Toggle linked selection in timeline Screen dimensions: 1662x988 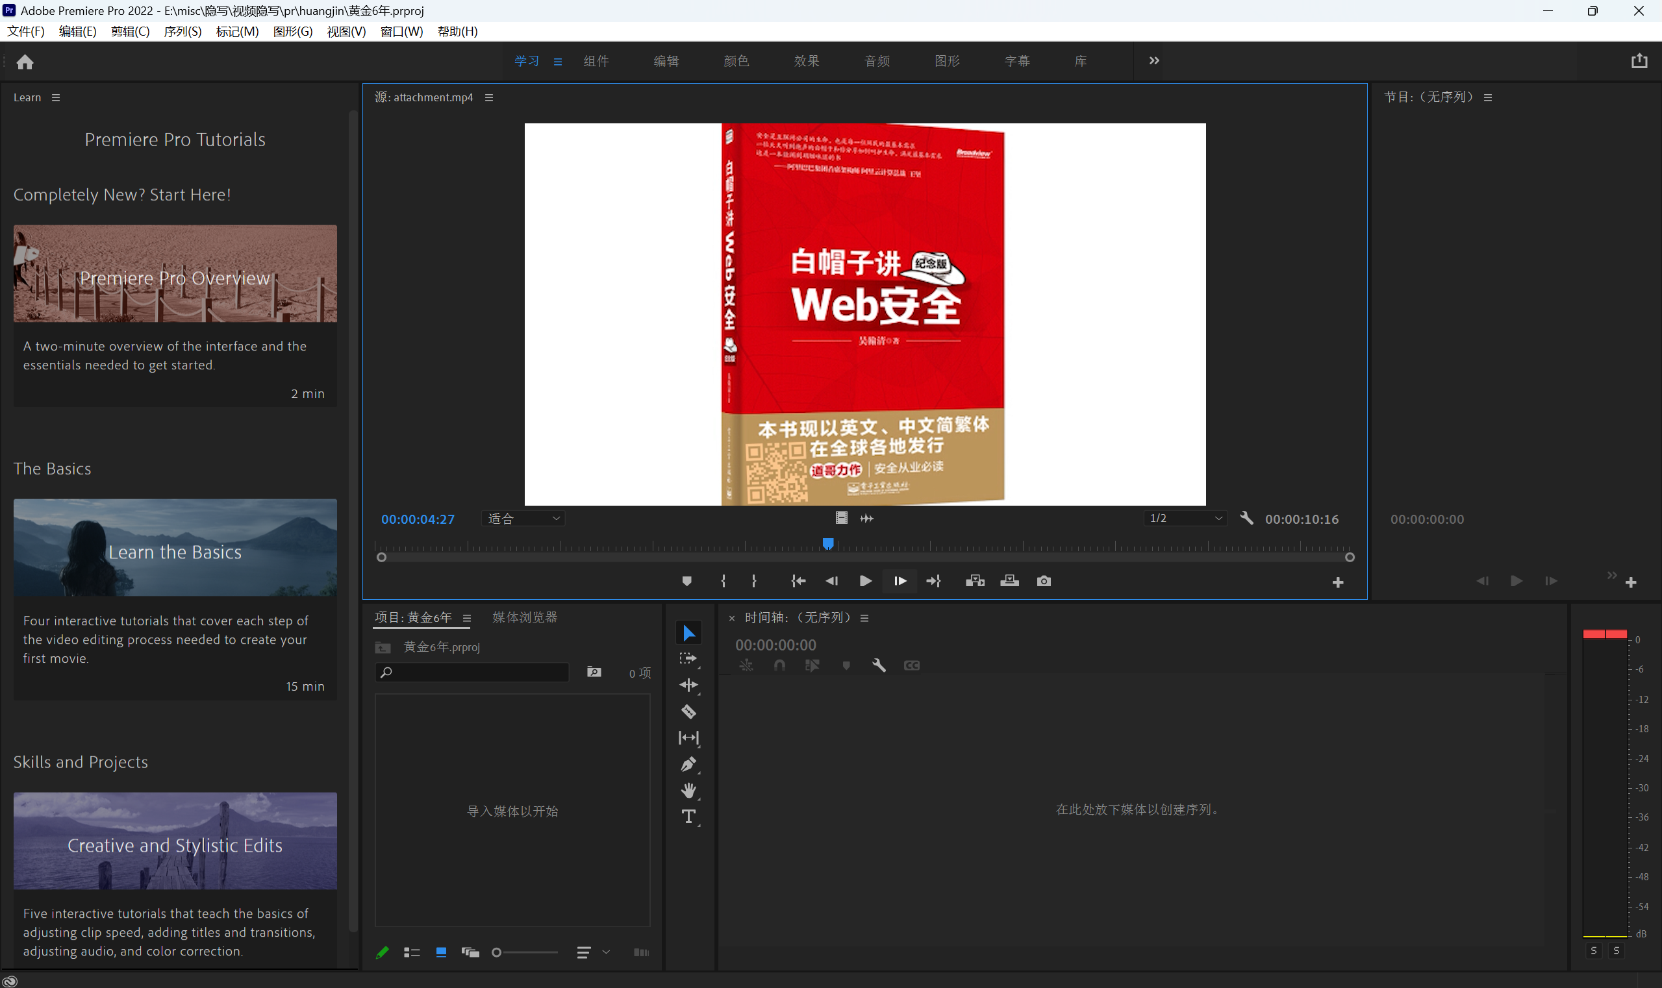tap(812, 665)
